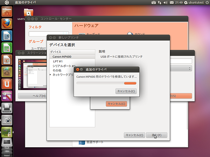Open LibreOffice Writer from the launcher
Image resolution: width=210 pixels, height=157 pixels.
tap(7, 36)
